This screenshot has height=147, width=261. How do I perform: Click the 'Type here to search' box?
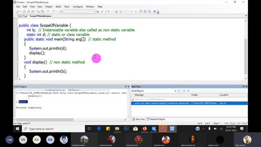tap(53, 129)
